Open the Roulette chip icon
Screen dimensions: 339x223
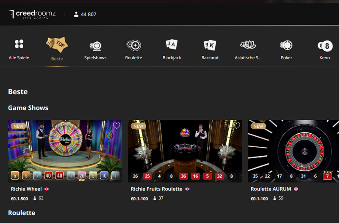tap(133, 45)
